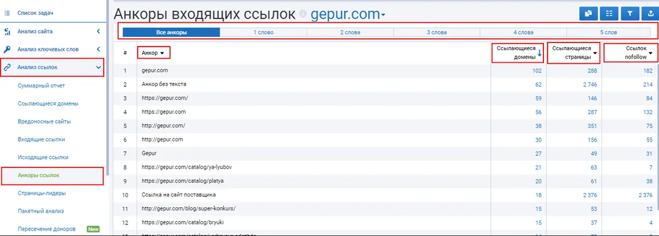Image resolution: width=659 pixels, height=236 pixels.
Task: Open 351 referring pages in row 5
Action: pyautogui.click(x=592, y=125)
